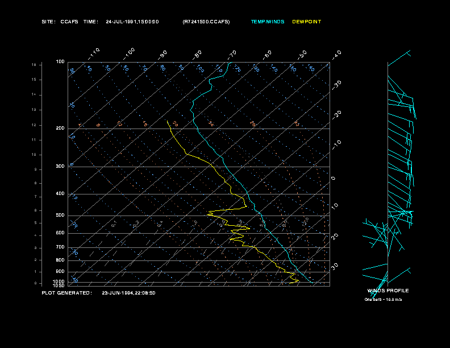
Task: Click the '-90' slanted temperature label
Action: [x=163, y=55]
